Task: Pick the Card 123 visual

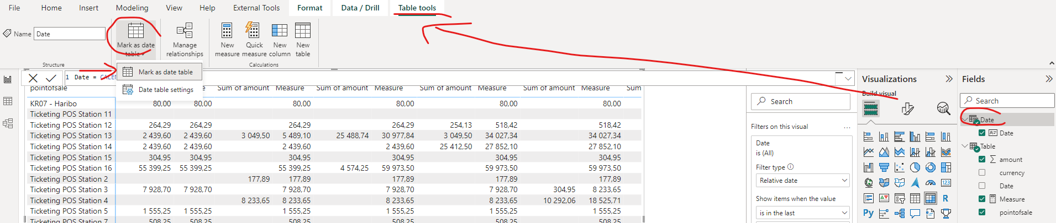Action: pyautogui.click(x=946, y=183)
